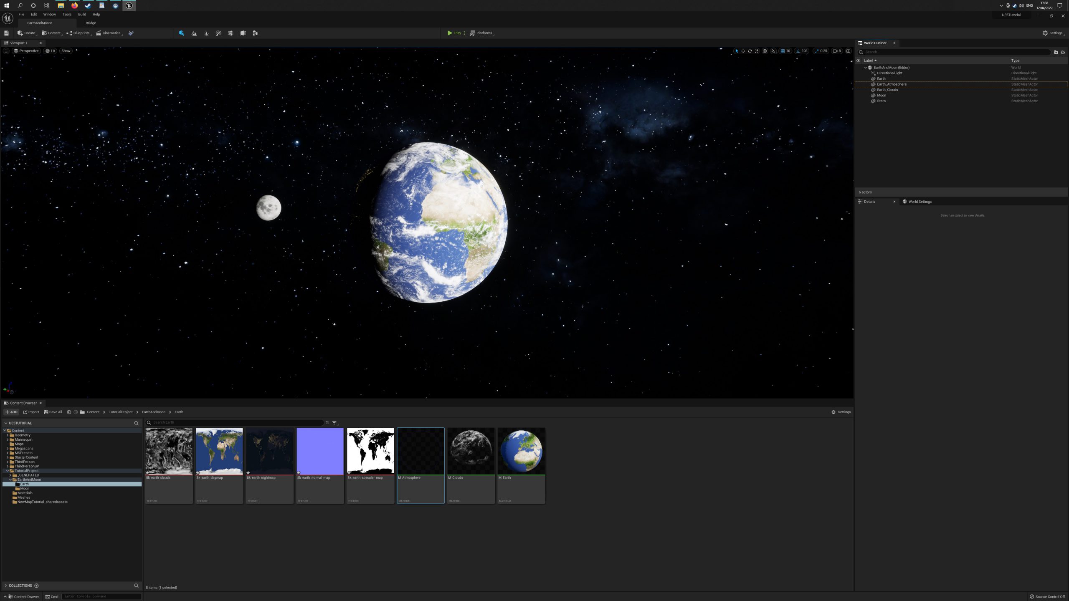
Task: Collapse the TutorialProject folder arrow
Action: (x=8, y=471)
